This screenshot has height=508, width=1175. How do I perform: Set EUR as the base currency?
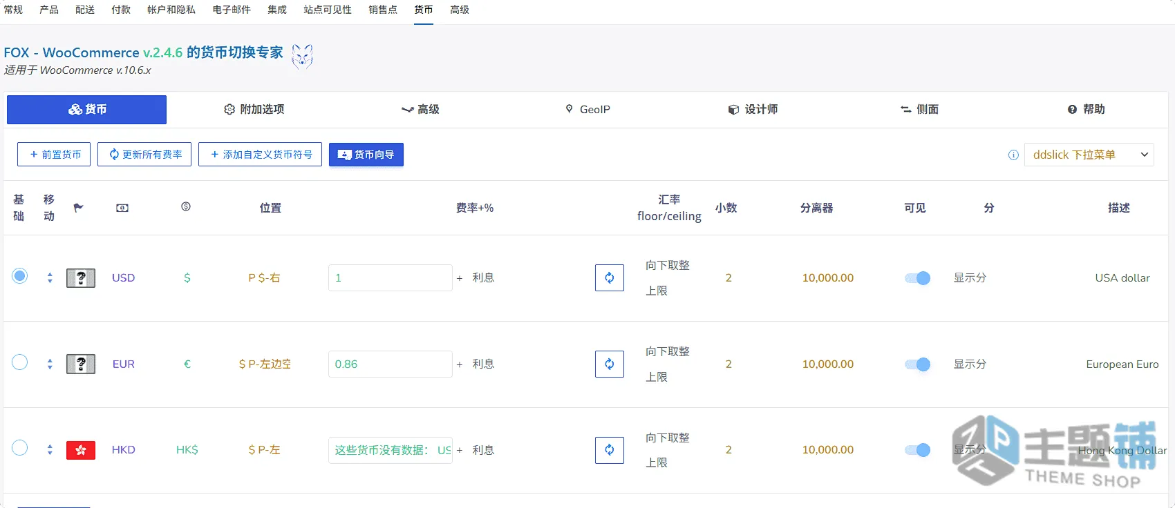(x=20, y=362)
